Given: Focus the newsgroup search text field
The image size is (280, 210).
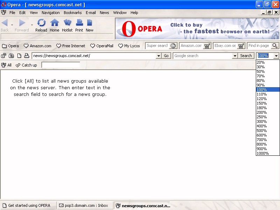Looking at the screenshot, I should tap(61, 65).
